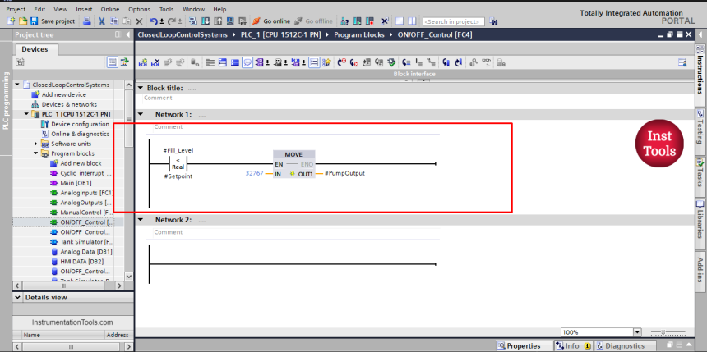Image resolution: width=707 pixels, height=352 pixels.
Task: Click the Go online button
Action: [271, 21]
